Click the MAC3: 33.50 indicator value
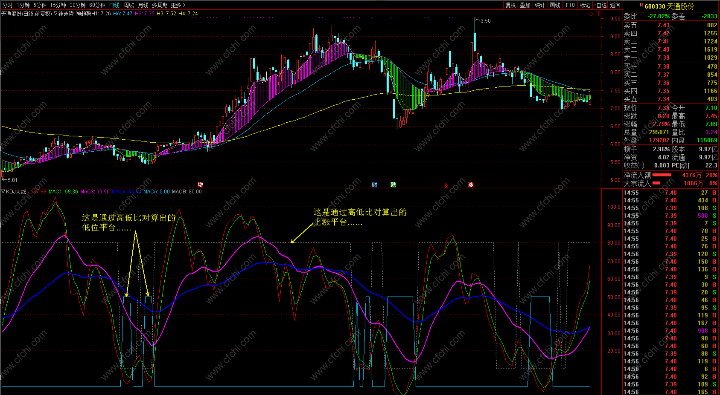 95,192
